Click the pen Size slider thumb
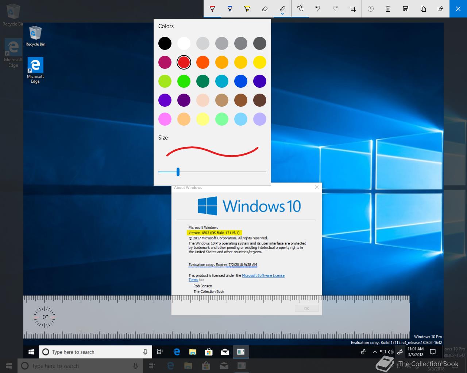Screen dimensions: 467x373 point(178,172)
